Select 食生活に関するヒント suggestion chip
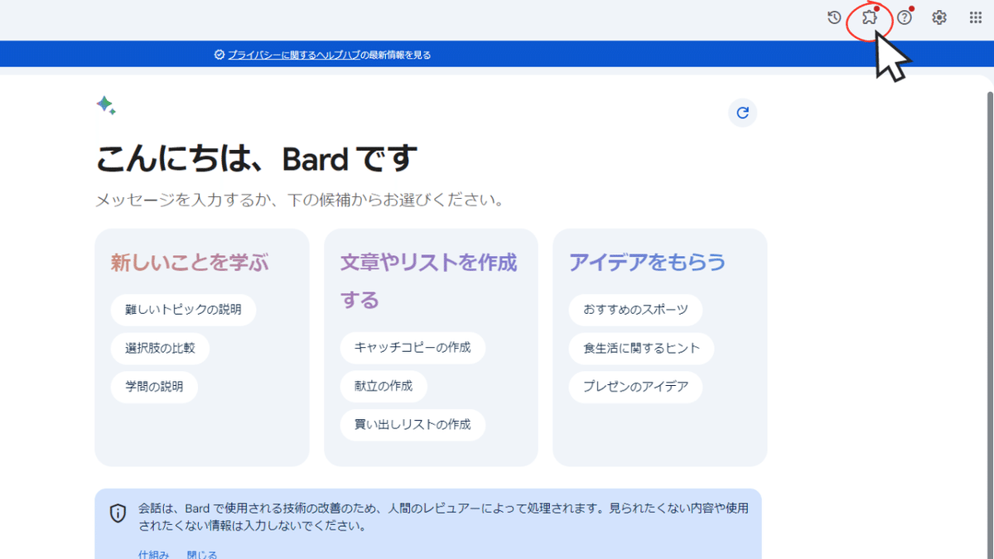The image size is (994, 559). 641,348
